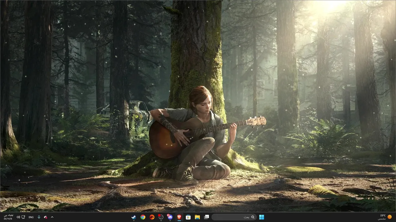Image resolution: width=396 pixels, height=222 pixels.
Task: Open the OneDrive cloud error icon
Action: tap(46, 217)
